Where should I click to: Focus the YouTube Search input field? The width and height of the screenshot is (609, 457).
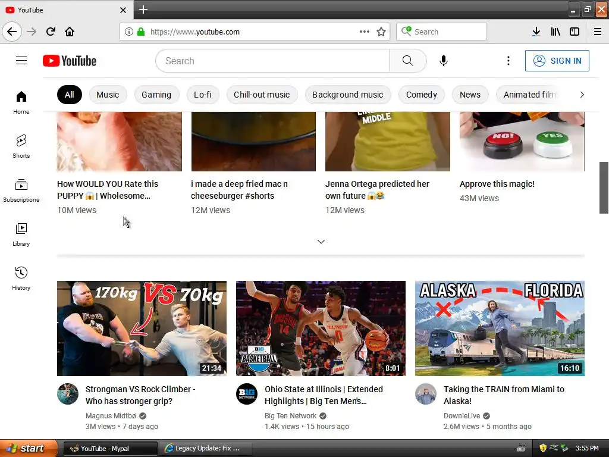click(272, 61)
